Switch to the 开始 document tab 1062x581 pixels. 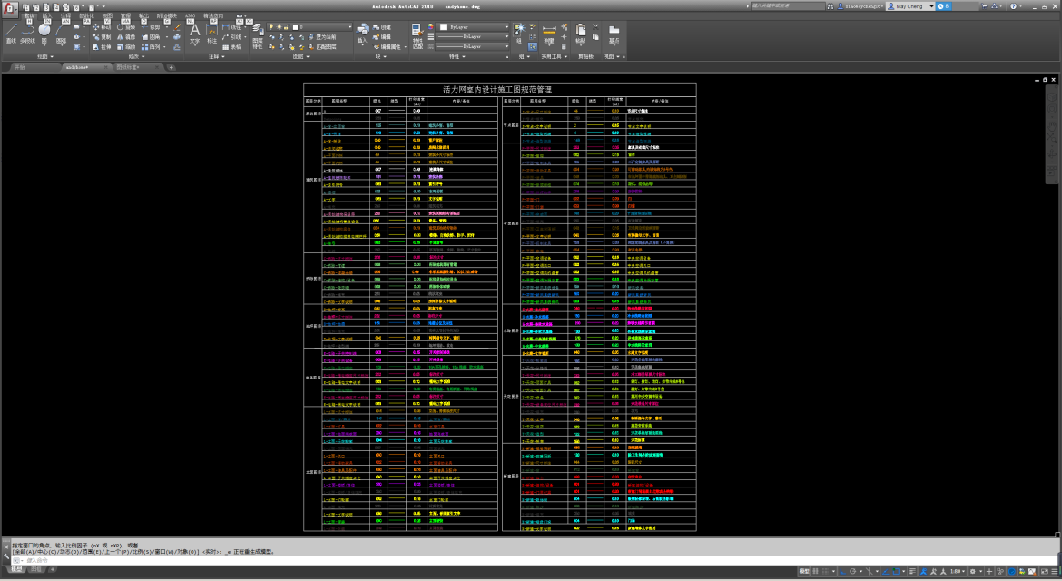(x=20, y=67)
